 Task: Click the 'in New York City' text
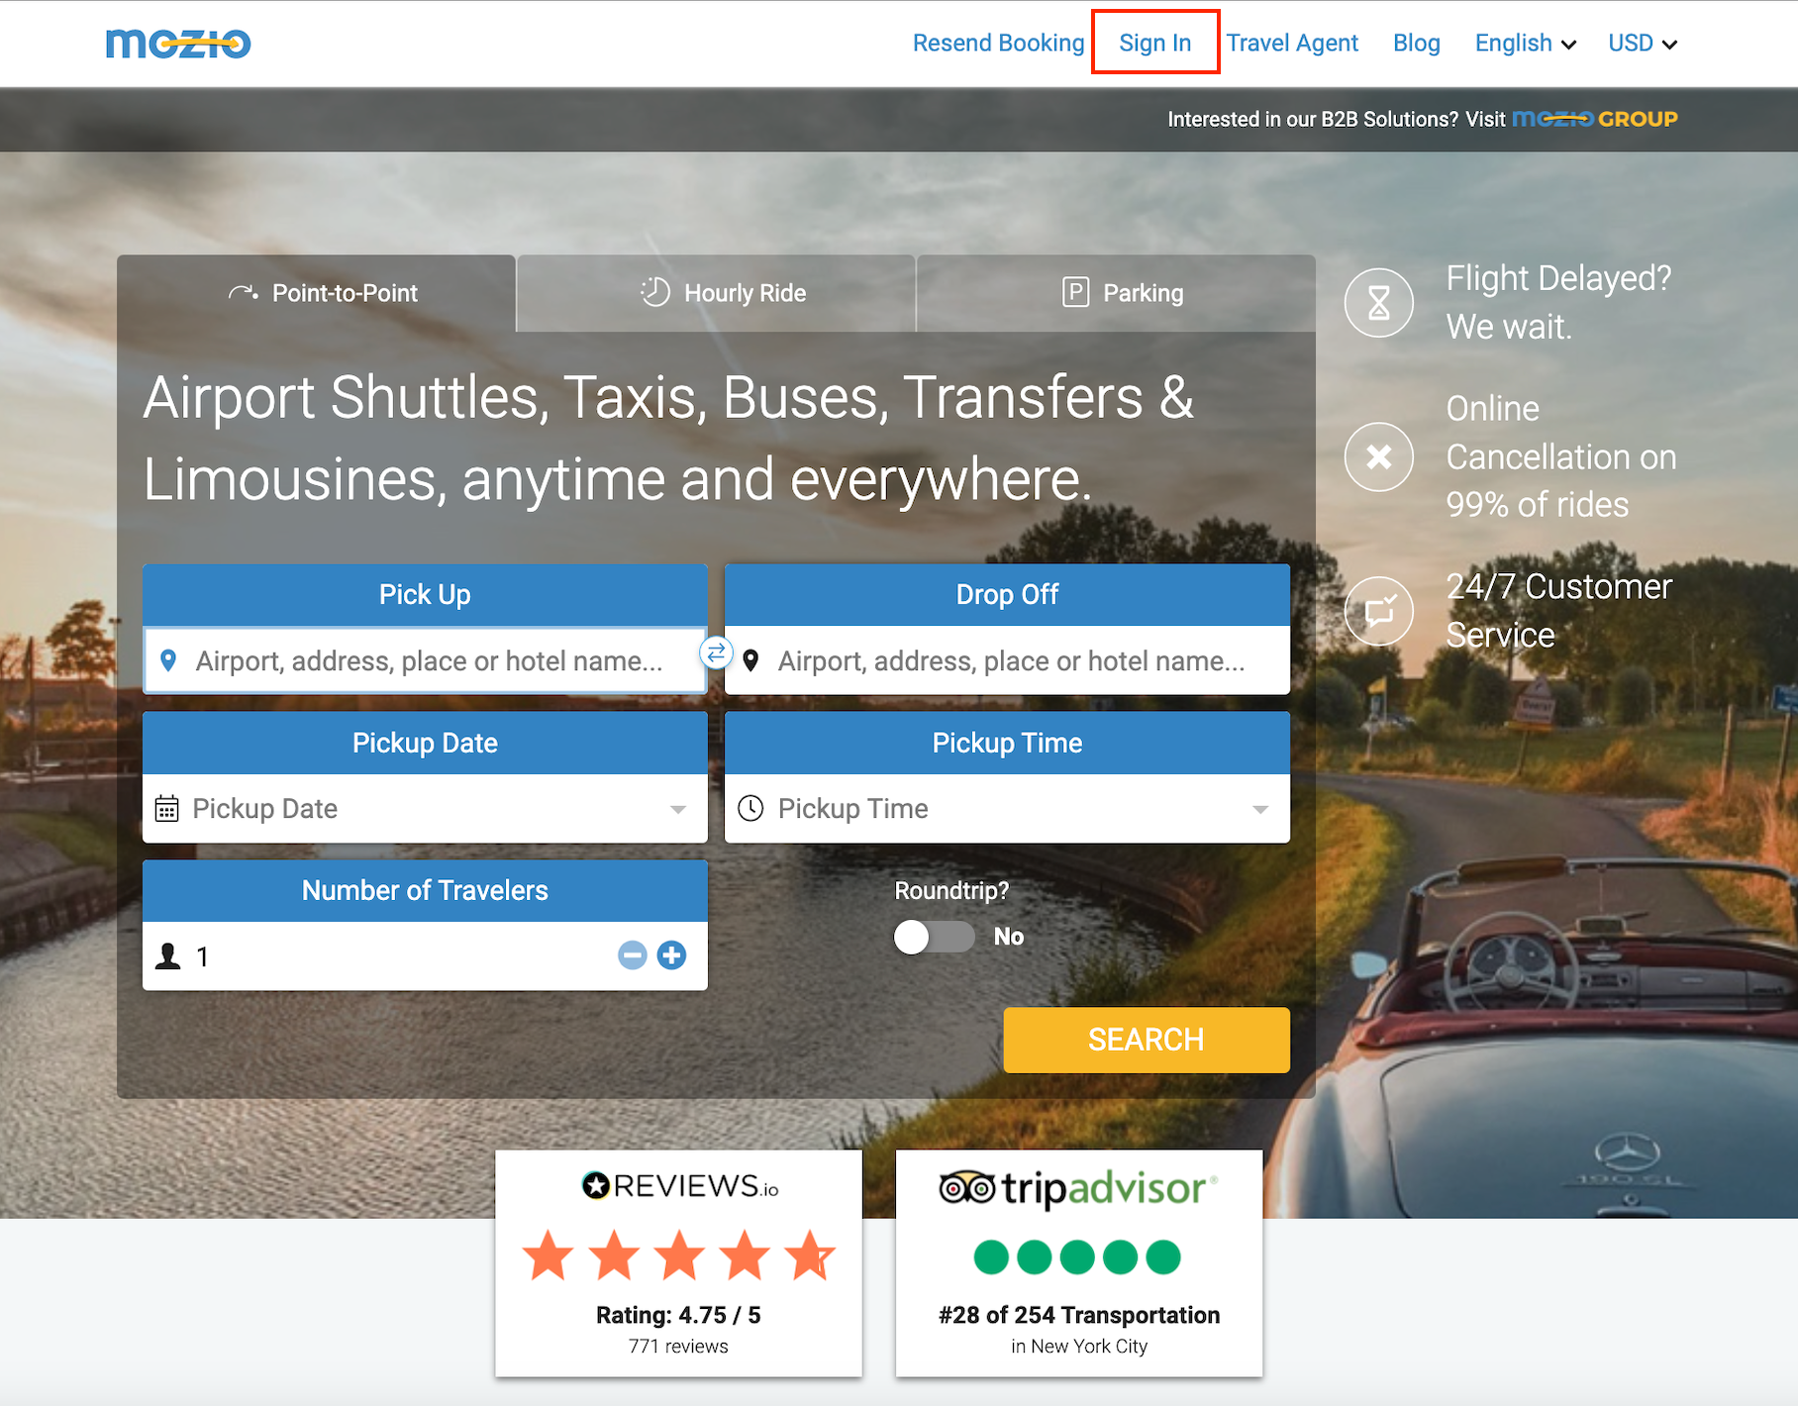pyautogui.click(x=1079, y=1347)
